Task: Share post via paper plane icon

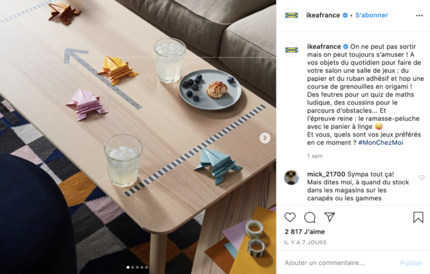Action: (x=329, y=217)
